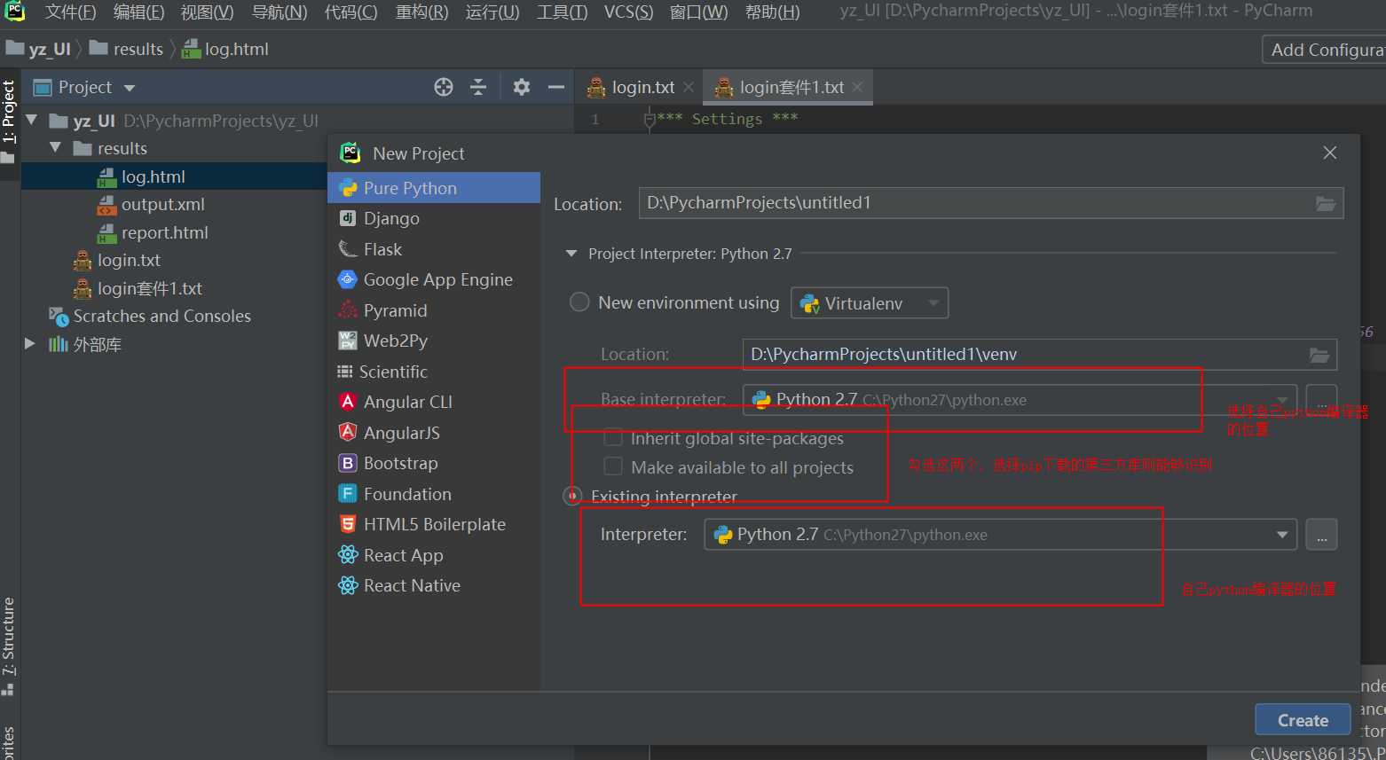Click the collapse all icon in Project panel

point(478,87)
